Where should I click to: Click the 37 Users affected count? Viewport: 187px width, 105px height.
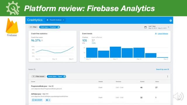[x=93, y=41]
